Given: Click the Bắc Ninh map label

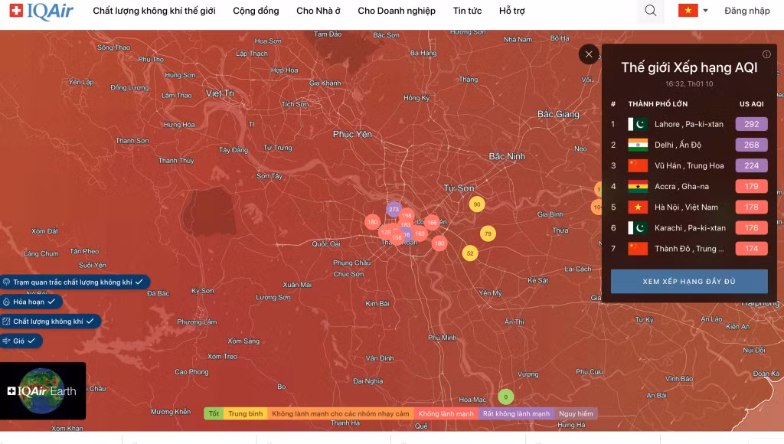Looking at the screenshot, I should [507, 156].
